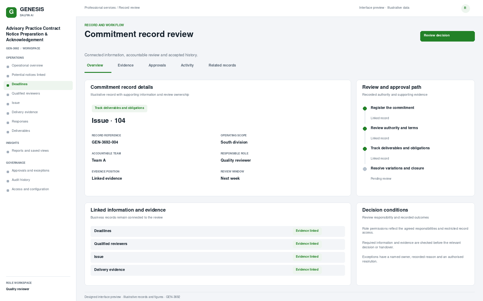
Task: Click the Issue Evidence linked badge
Action: (x=307, y=257)
